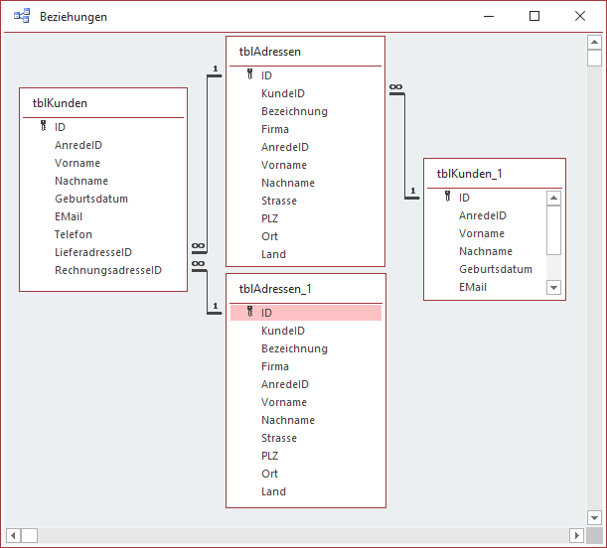This screenshot has width=607, height=548.
Task: Click the horizontal scroll left arrow
Action: (x=12, y=535)
